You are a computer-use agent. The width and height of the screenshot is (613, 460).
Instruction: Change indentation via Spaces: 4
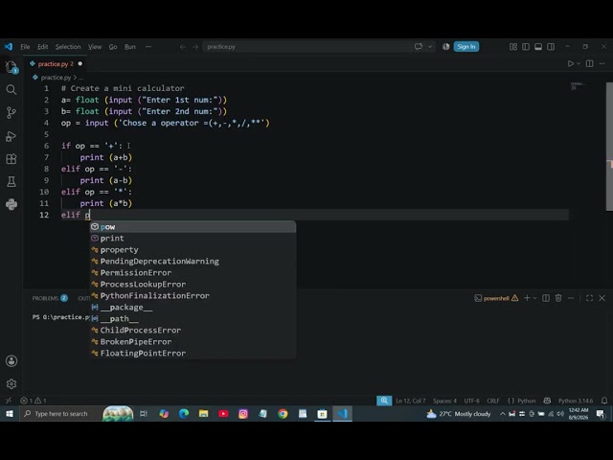pos(444,401)
